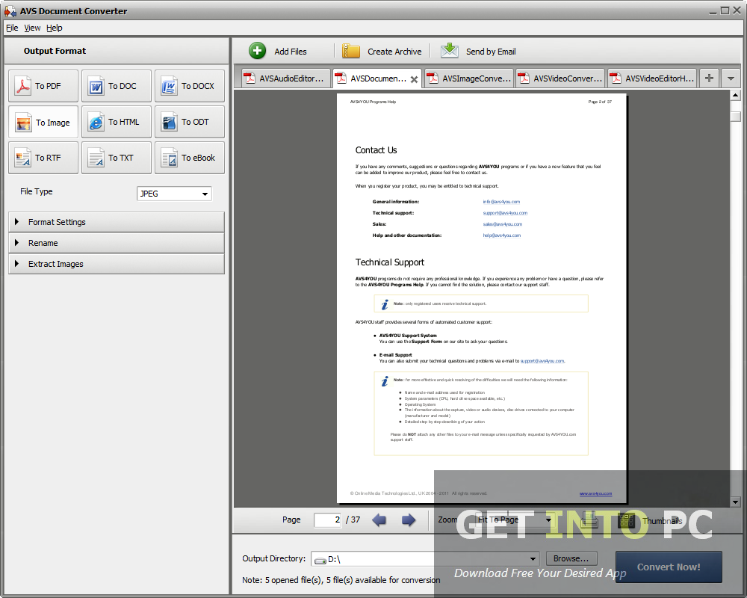Click the info@avs4you.com email link
Screen dimensions: 747x598
[501, 202]
